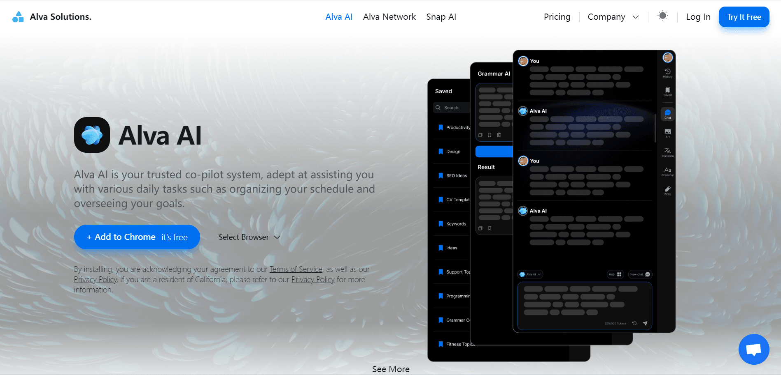Click the blue button above the Result heading
The width and height of the screenshot is (781, 375).
[494, 152]
